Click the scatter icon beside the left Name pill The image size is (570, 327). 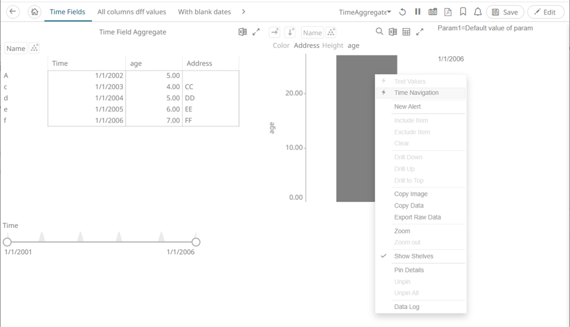point(34,48)
